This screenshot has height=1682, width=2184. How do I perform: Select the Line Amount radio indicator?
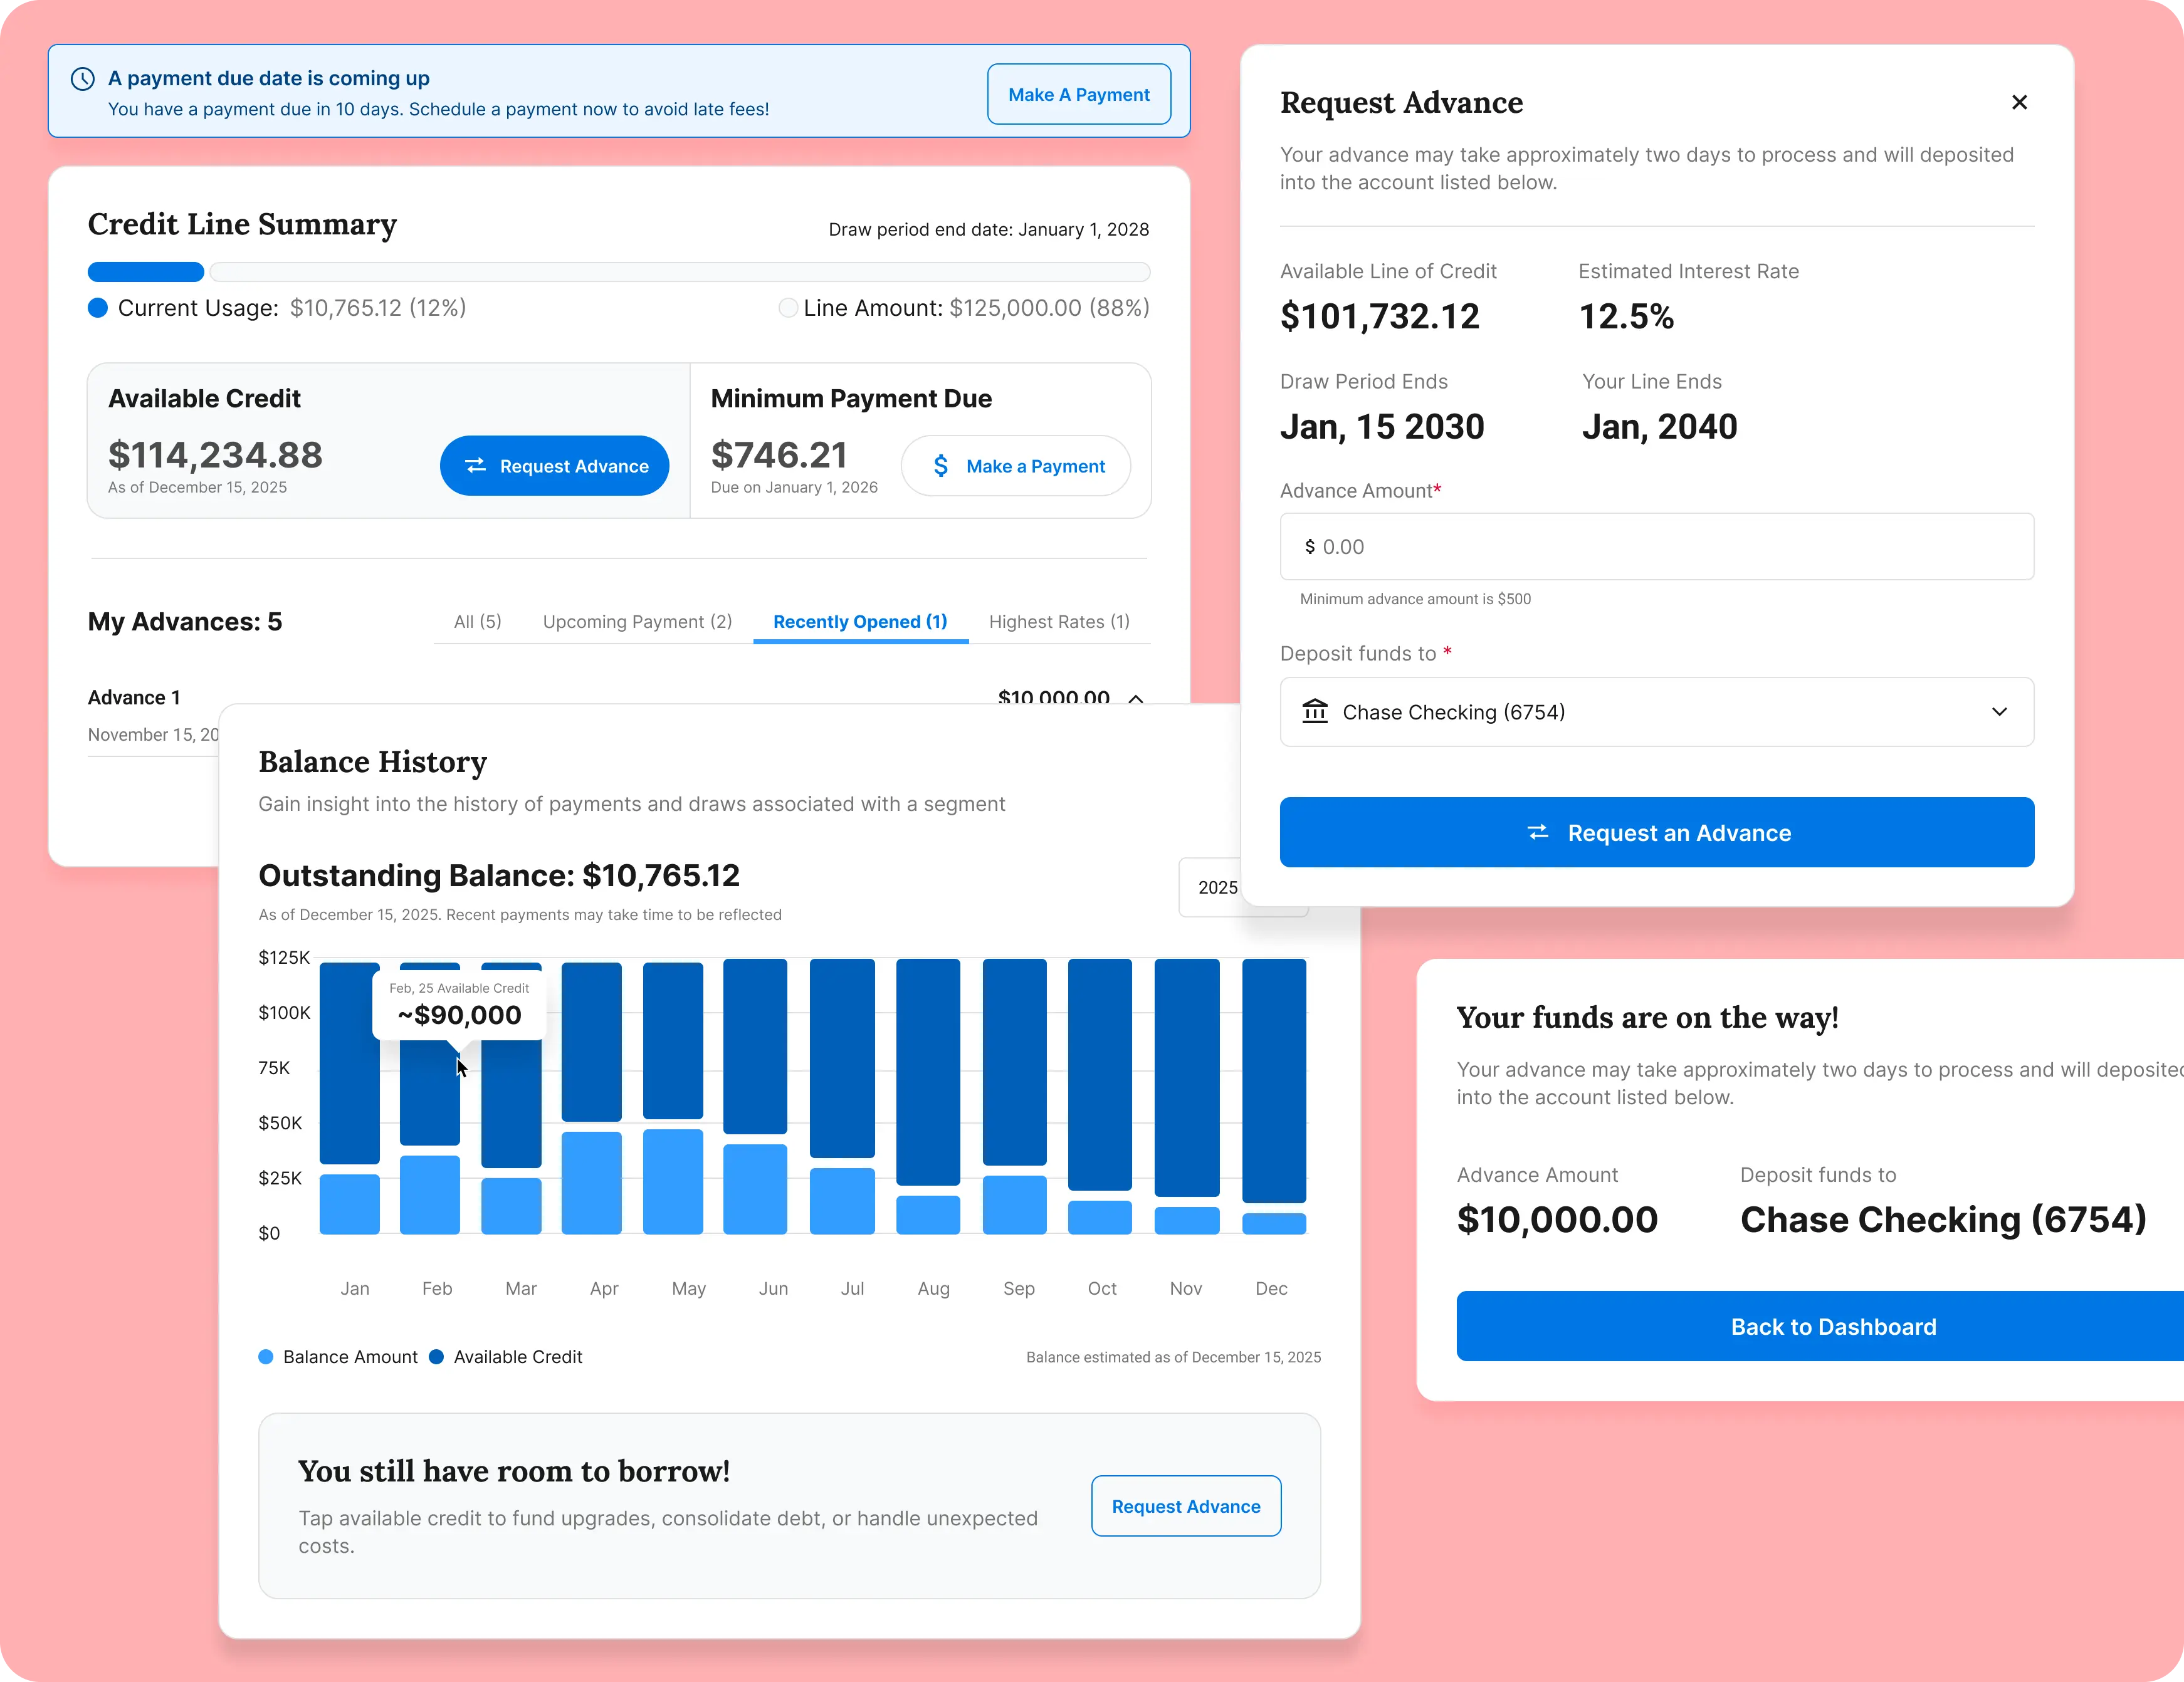point(788,308)
